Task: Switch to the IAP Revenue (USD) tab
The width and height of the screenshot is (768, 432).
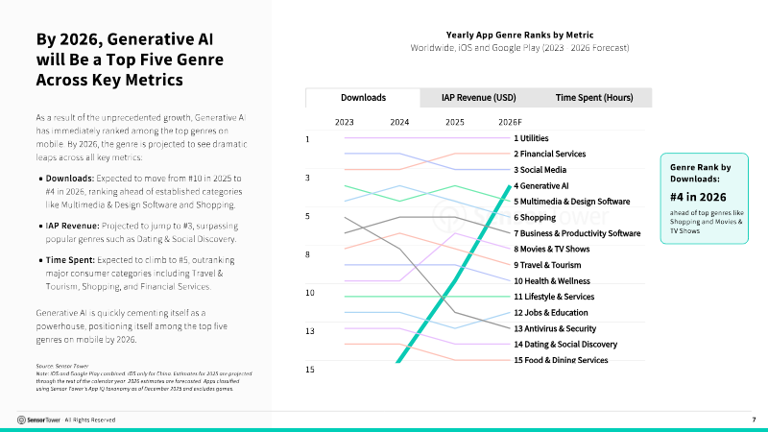Action: [x=478, y=98]
